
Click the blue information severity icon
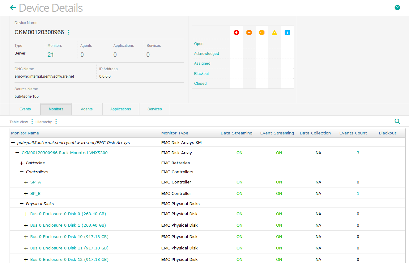(x=287, y=32)
